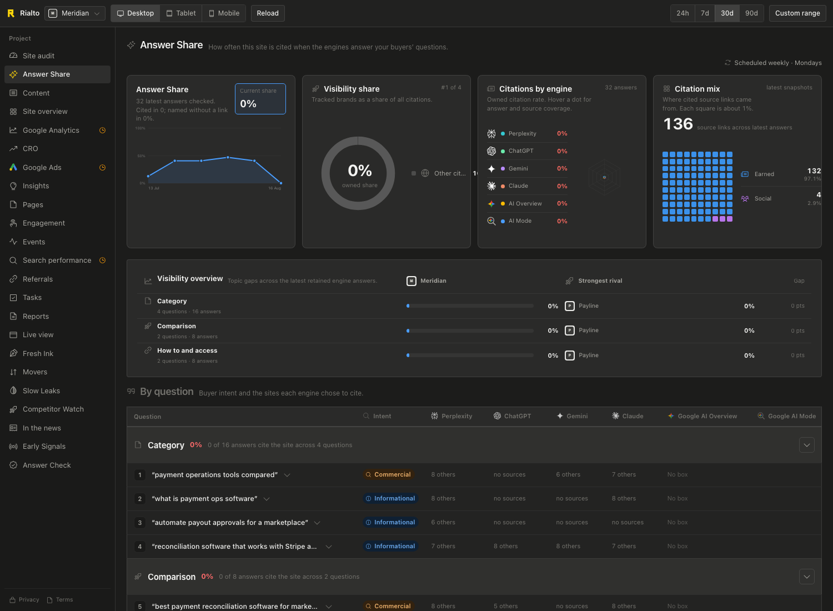The height and width of the screenshot is (611, 833).
Task: Open the Movers arrows icon
Action: coord(13,372)
